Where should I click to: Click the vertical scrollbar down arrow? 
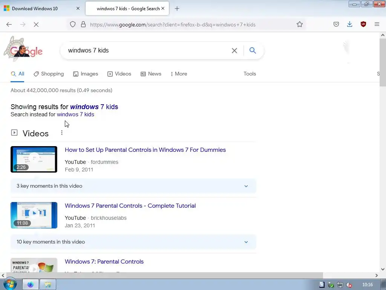[x=383, y=269]
